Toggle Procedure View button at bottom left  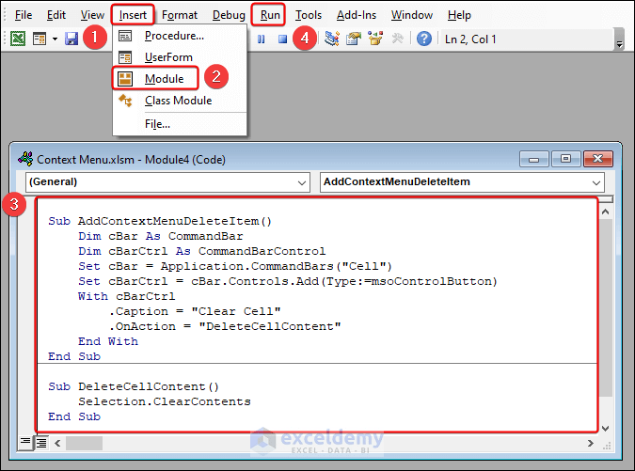click(x=25, y=442)
